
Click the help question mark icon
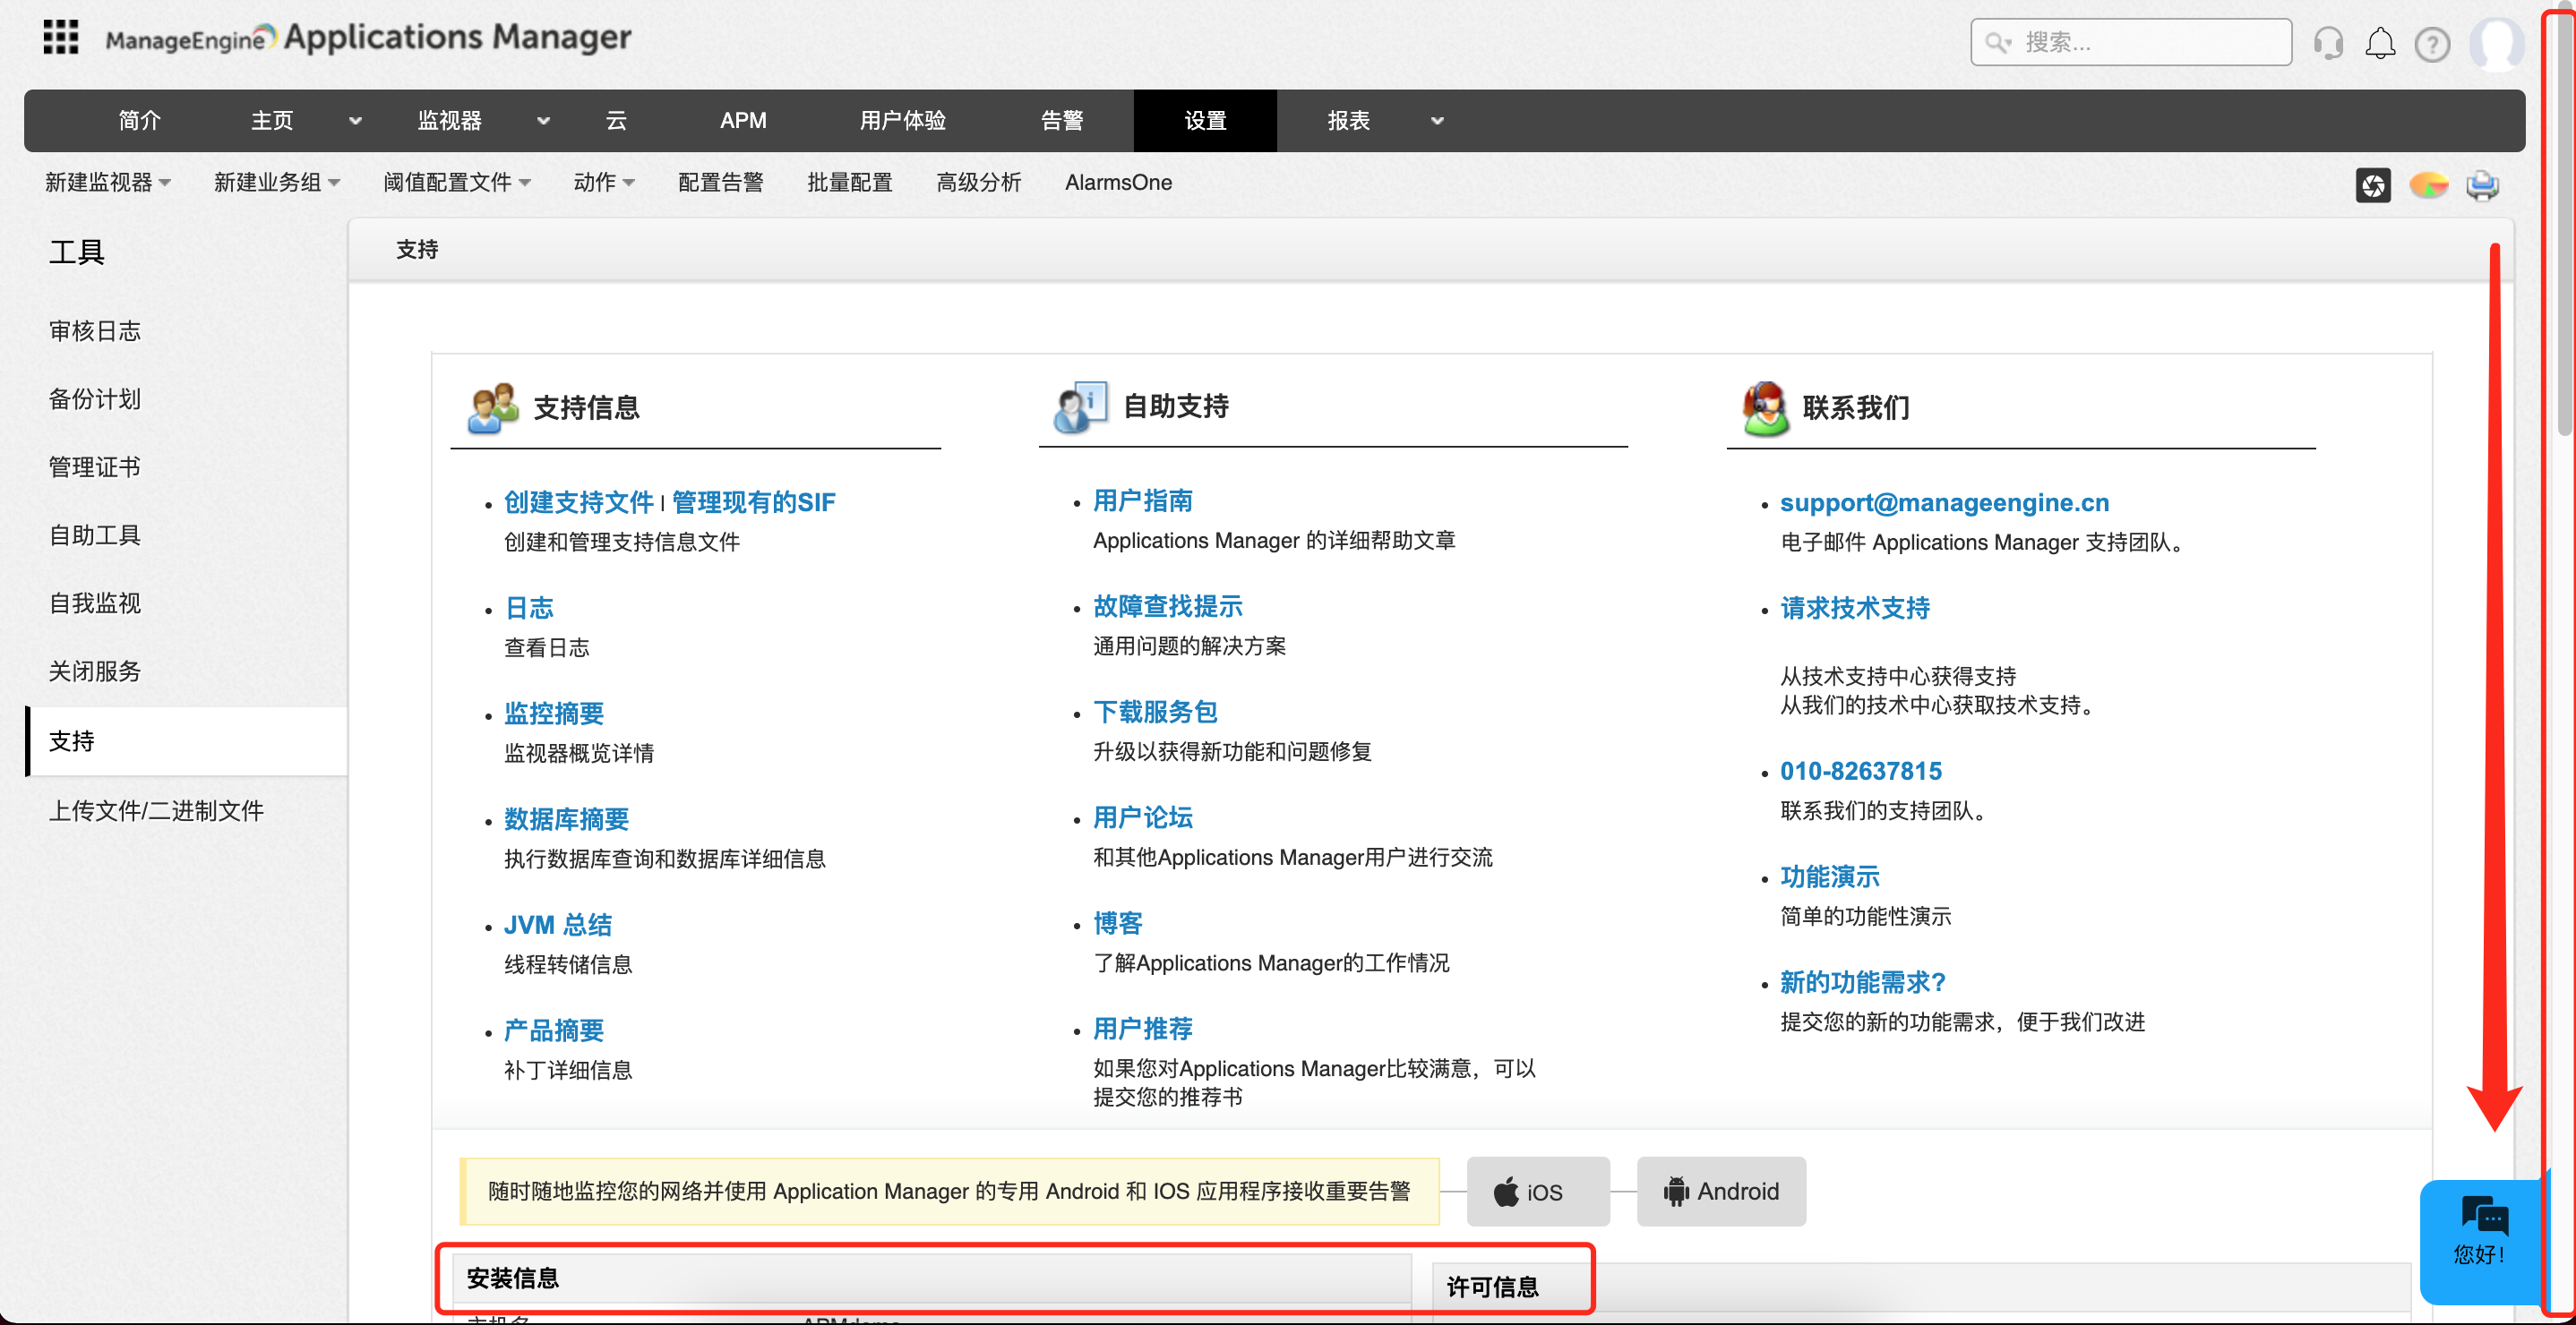(x=2432, y=44)
